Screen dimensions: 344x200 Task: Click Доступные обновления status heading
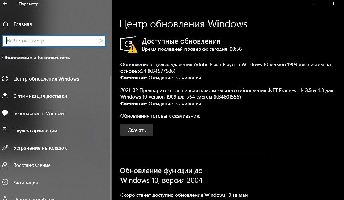[x=181, y=41]
